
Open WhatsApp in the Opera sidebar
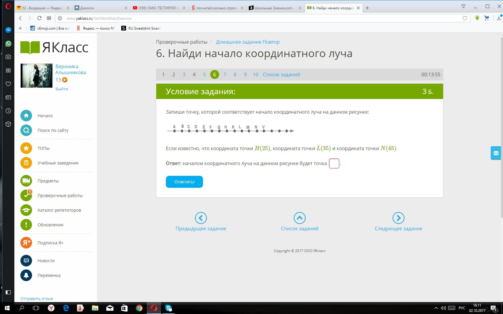click(8, 44)
